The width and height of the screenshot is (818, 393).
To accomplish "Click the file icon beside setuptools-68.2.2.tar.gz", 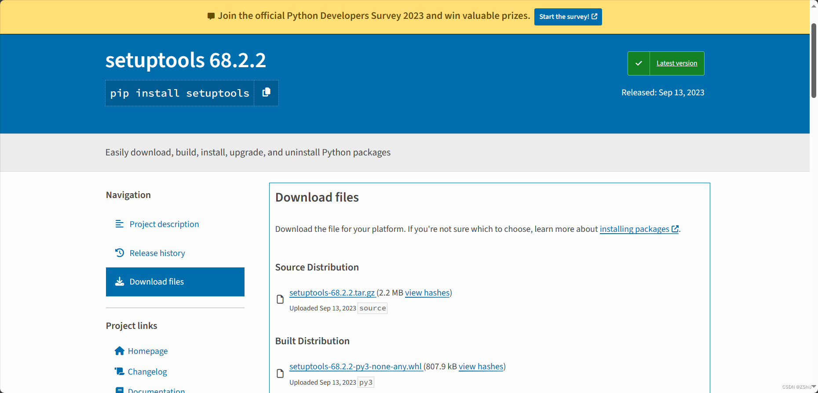I will point(280,299).
